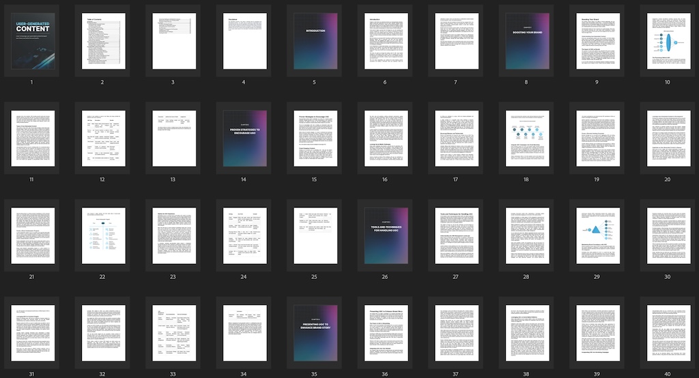
Task: Select page 3 thumbnail
Action: point(173,41)
